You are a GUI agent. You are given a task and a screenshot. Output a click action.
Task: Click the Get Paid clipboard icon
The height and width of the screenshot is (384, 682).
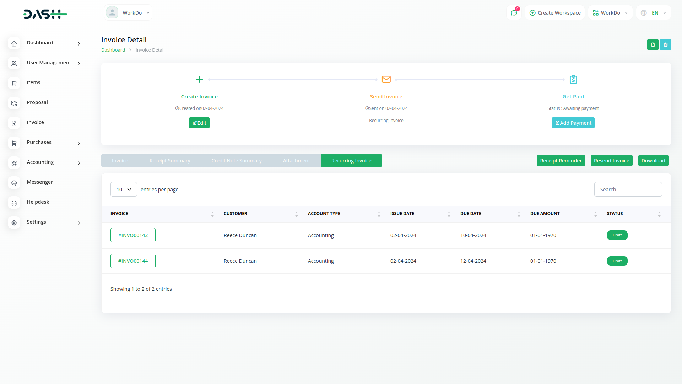point(573,79)
